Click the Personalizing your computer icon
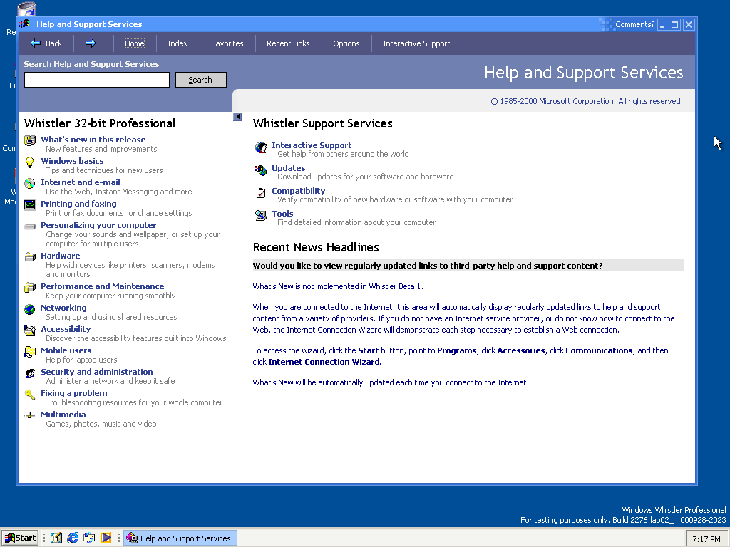 (30, 226)
